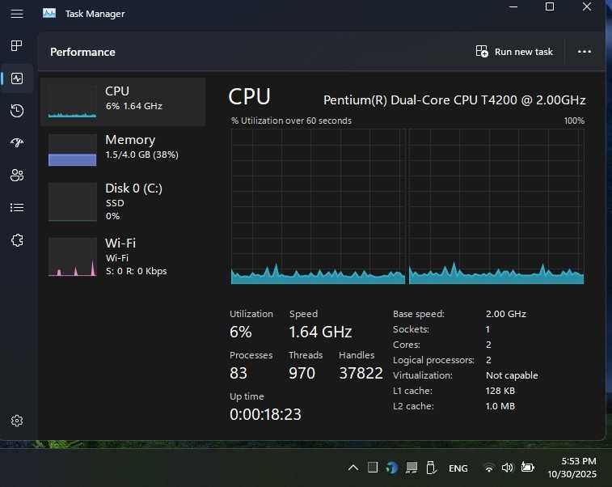
Task: Click the 1.64 GHz speed value
Action: [320, 332]
